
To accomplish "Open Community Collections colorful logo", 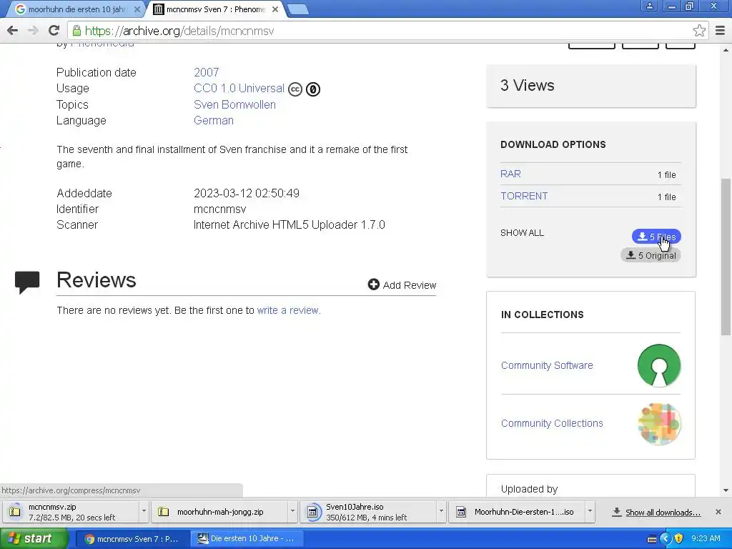I will (658, 424).
